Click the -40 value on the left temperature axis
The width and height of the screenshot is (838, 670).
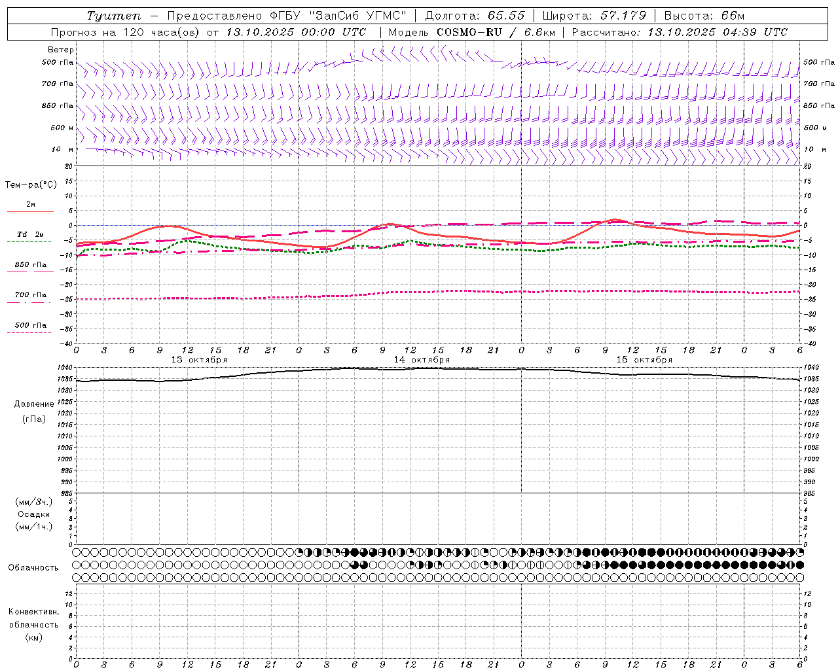[x=66, y=344]
